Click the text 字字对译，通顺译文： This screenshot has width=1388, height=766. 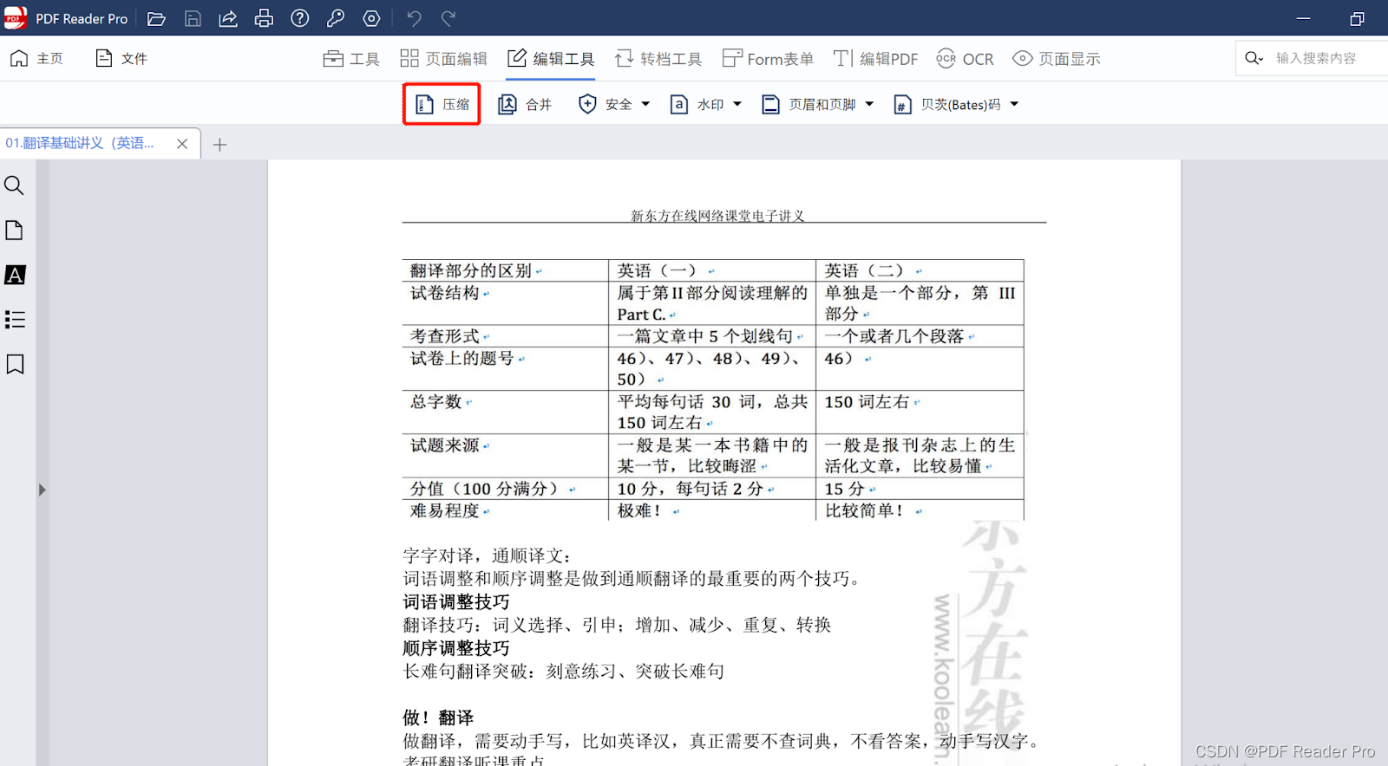[x=488, y=556]
